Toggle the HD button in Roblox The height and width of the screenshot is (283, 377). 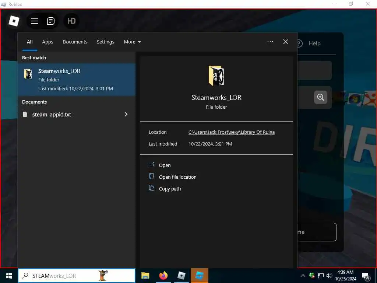(71, 21)
